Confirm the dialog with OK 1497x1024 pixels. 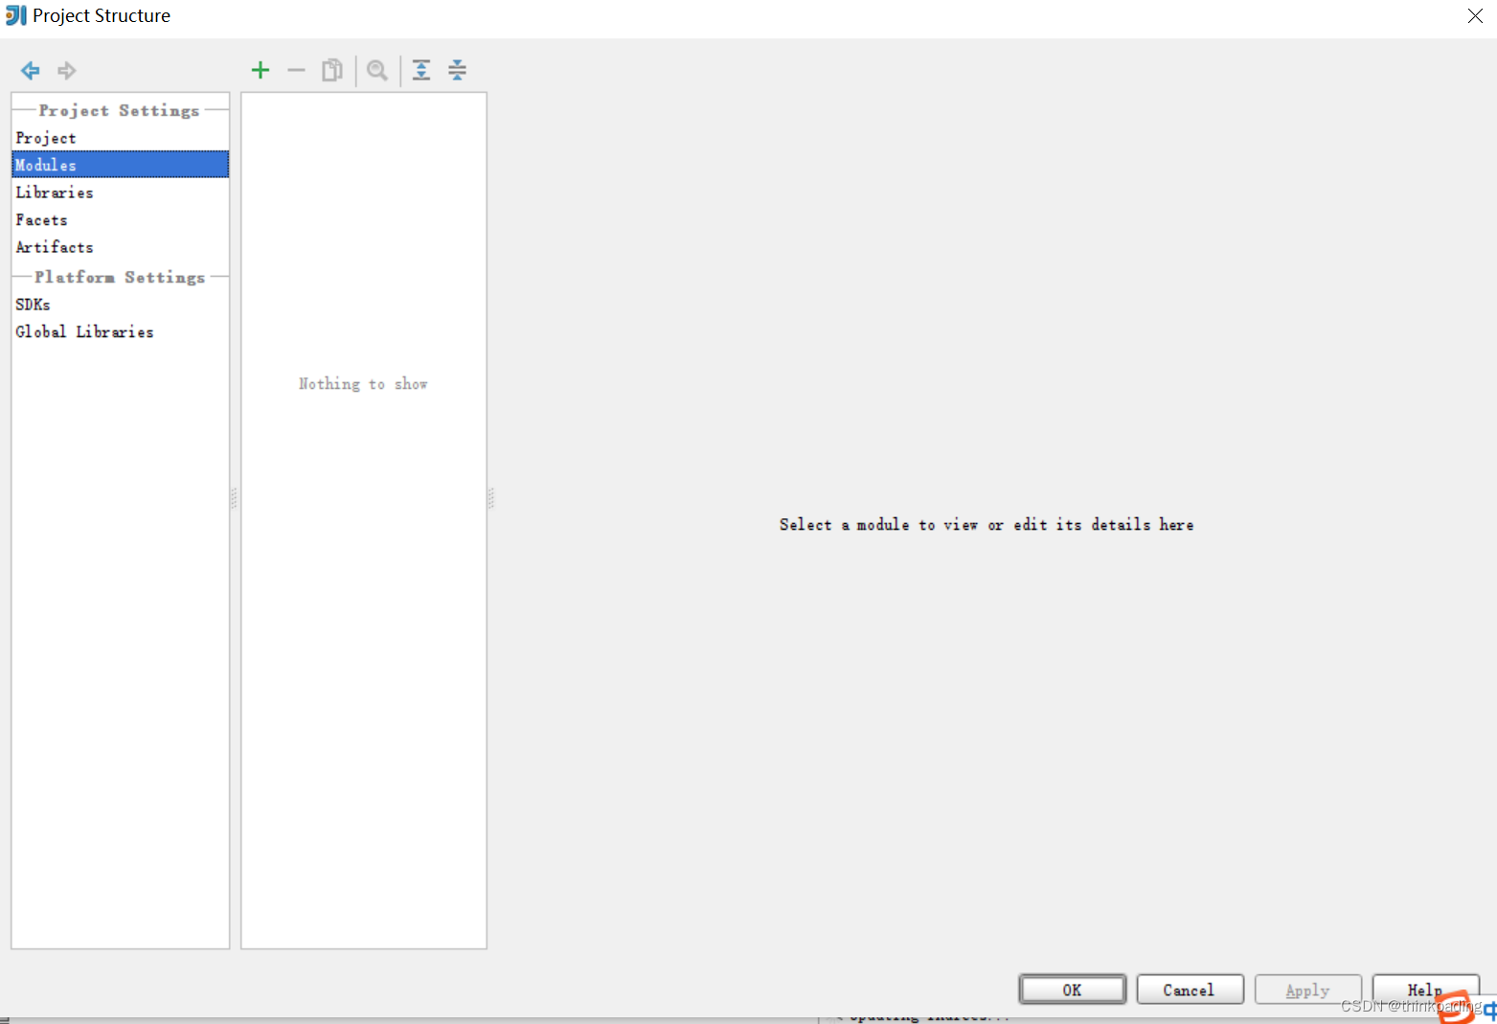pyautogui.click(x=1073, y=990)
